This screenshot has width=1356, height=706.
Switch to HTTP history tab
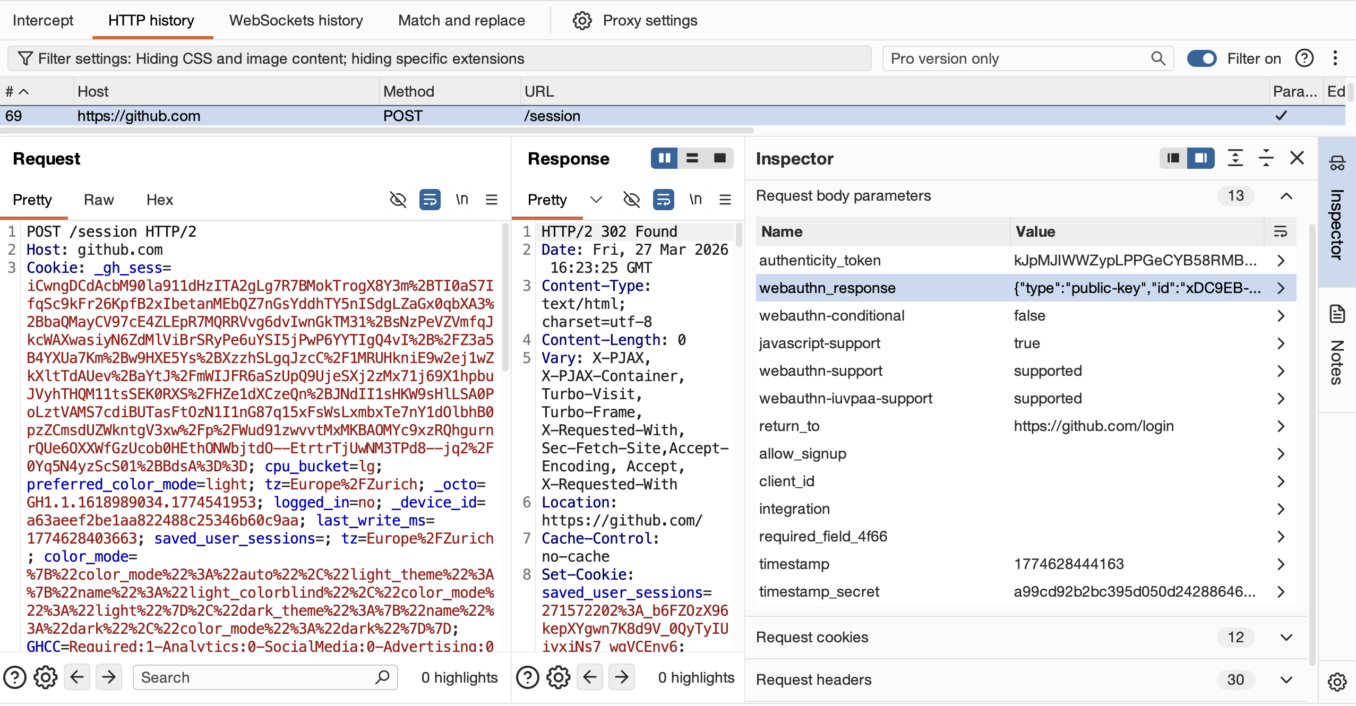pyautogui.click(x=151, y=20)
